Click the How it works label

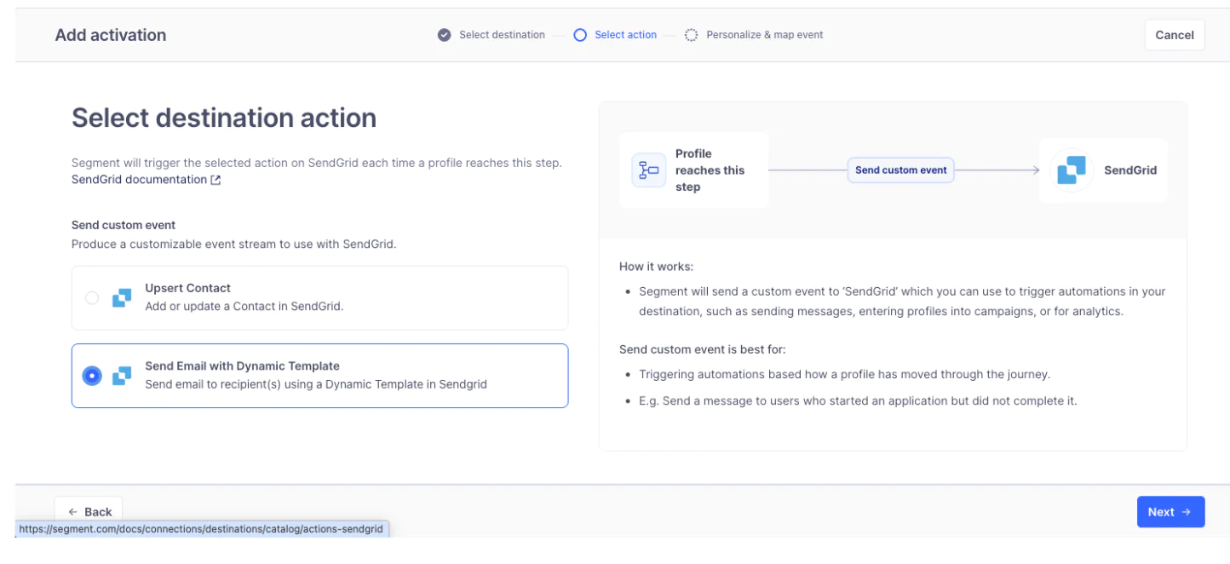[656, 267]
